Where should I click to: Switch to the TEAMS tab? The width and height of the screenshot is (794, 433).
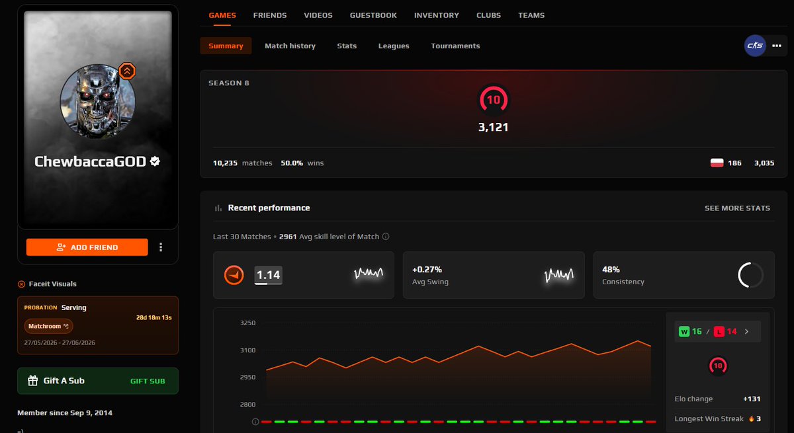[531, 15]
